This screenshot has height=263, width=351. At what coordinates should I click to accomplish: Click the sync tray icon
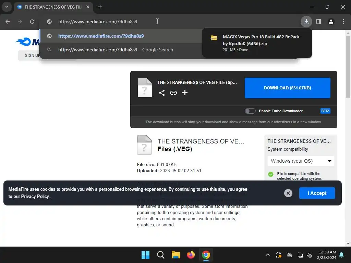[x=278, y=255]
